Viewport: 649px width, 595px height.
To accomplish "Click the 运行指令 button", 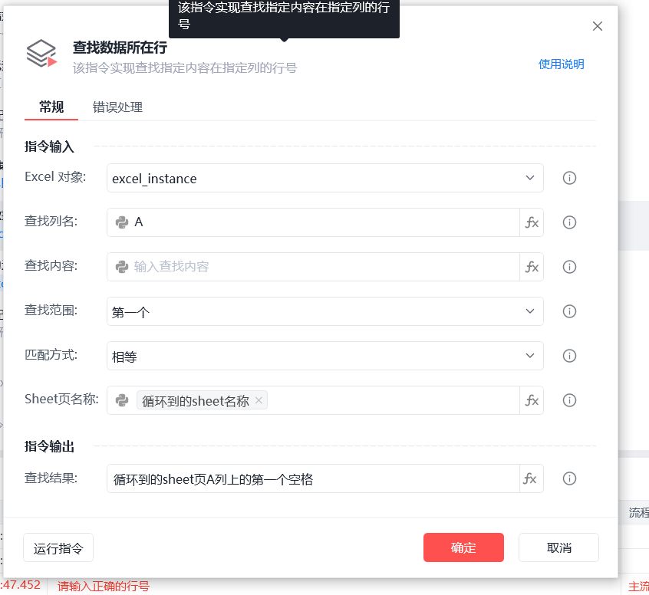I will click(58, 547).
